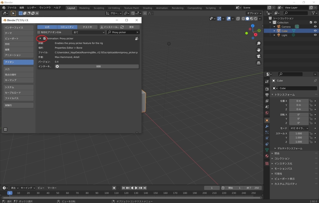
Task: Open the Object Constraints properties tab
Action: point(267,144)
